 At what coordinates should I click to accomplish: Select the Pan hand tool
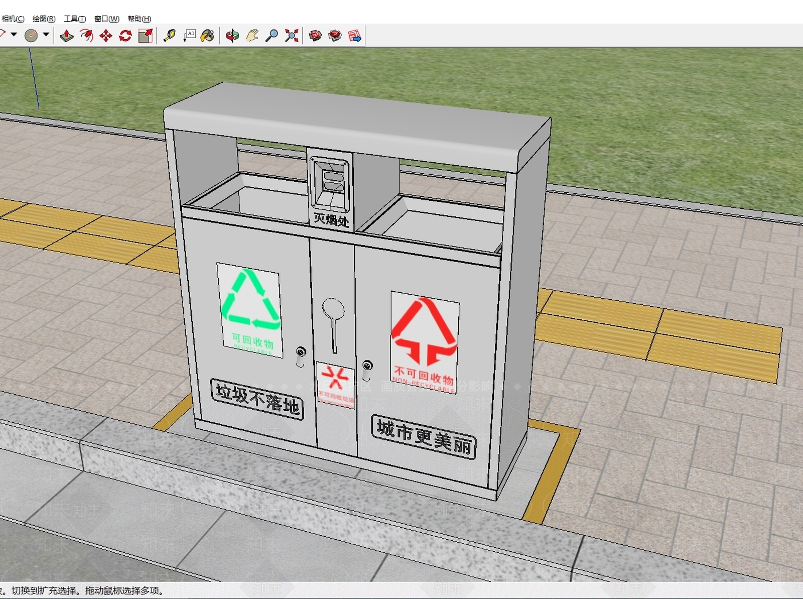point(252,36)
